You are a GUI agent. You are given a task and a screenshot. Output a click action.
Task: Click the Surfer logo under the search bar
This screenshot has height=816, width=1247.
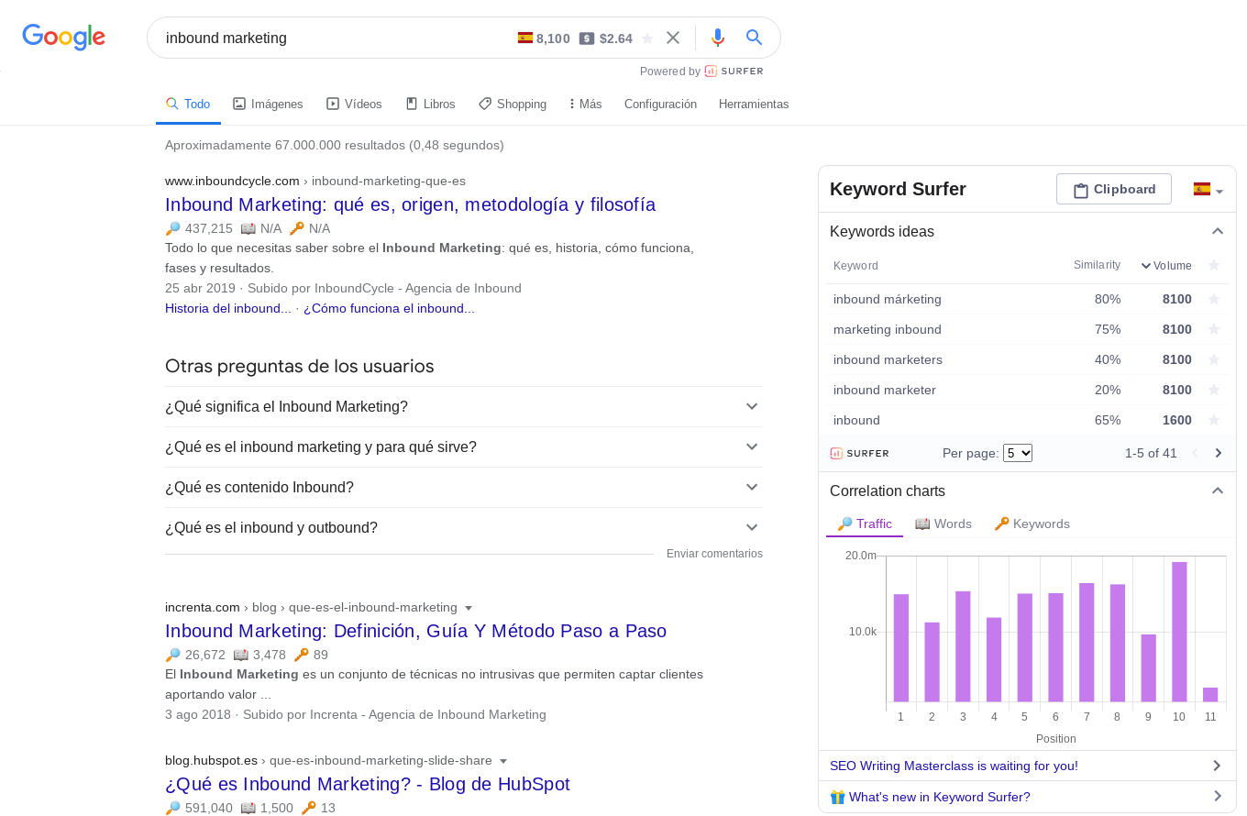[734, 72]
